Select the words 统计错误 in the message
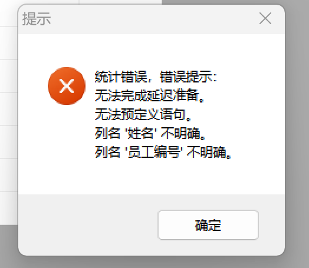Screen dimensions: 309x268 [121, 77]
